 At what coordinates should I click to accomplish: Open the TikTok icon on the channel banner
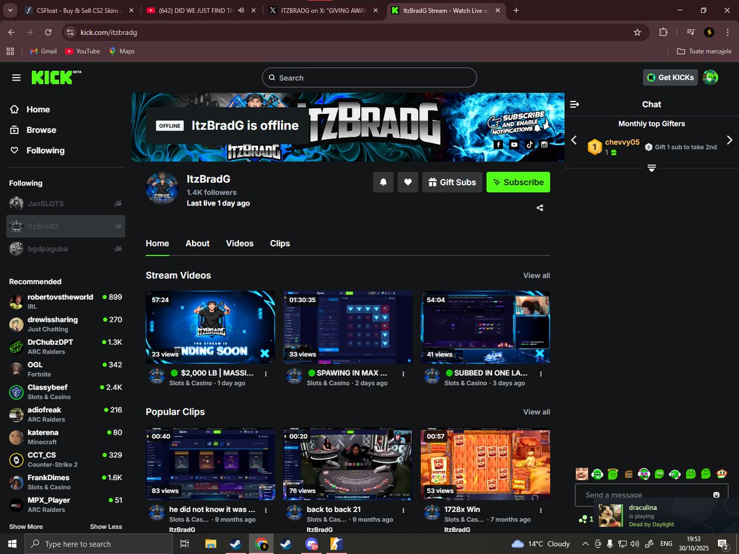tap(529, 145)
